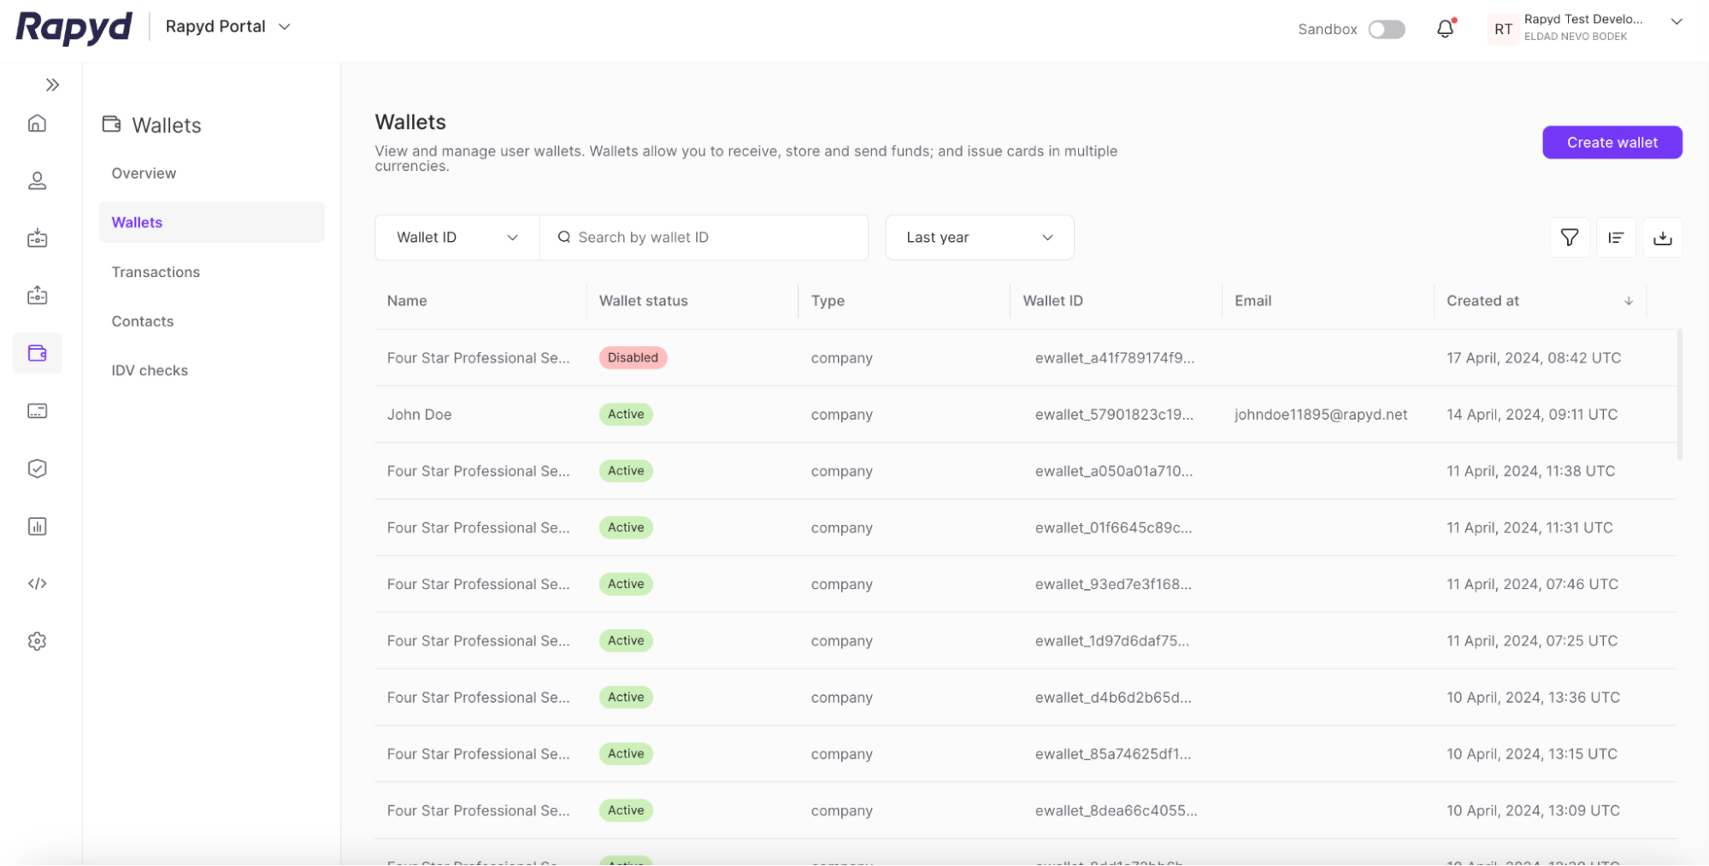
Task: Open the wallet icon in sidebar rail
Action: point(37,353)
